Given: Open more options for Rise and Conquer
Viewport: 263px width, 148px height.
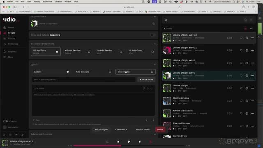Looking at the screenshot, I should [x=252, y=126].
